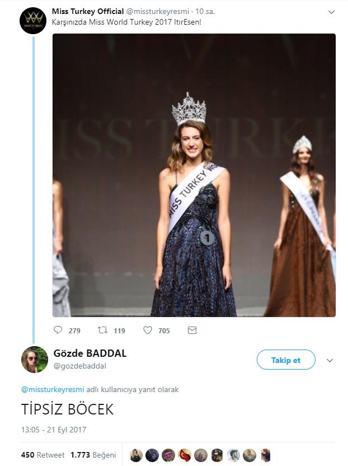Retweet the Miss Turkey Official tweet

point(103,330)
